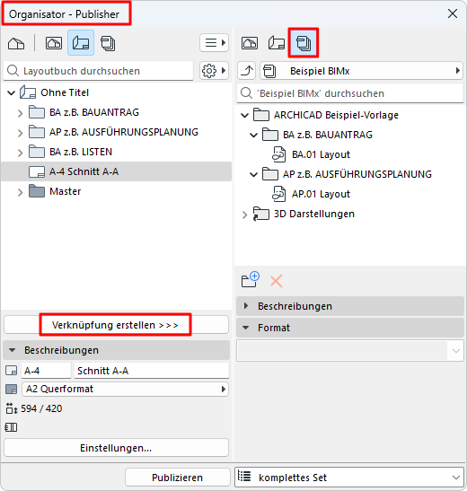The image size is (467, 491).
Task: Click the Publizieren button
Action: tap(177, 478)
